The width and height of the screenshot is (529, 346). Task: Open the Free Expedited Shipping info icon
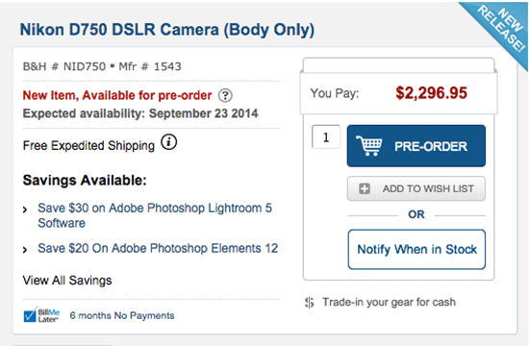point(168,142)
